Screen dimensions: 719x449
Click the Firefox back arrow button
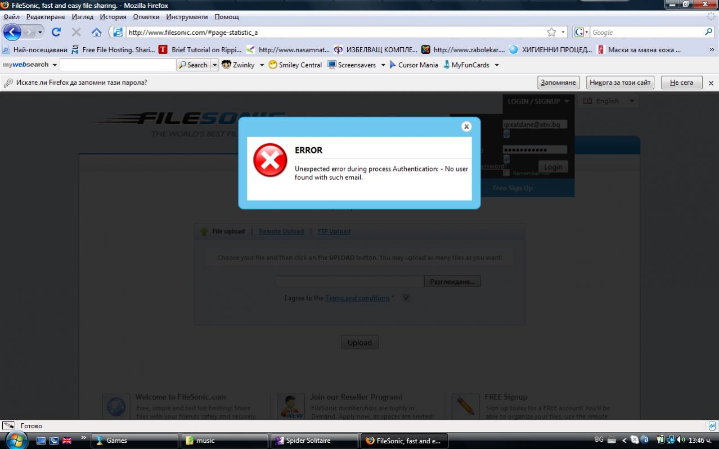(12, 32)
